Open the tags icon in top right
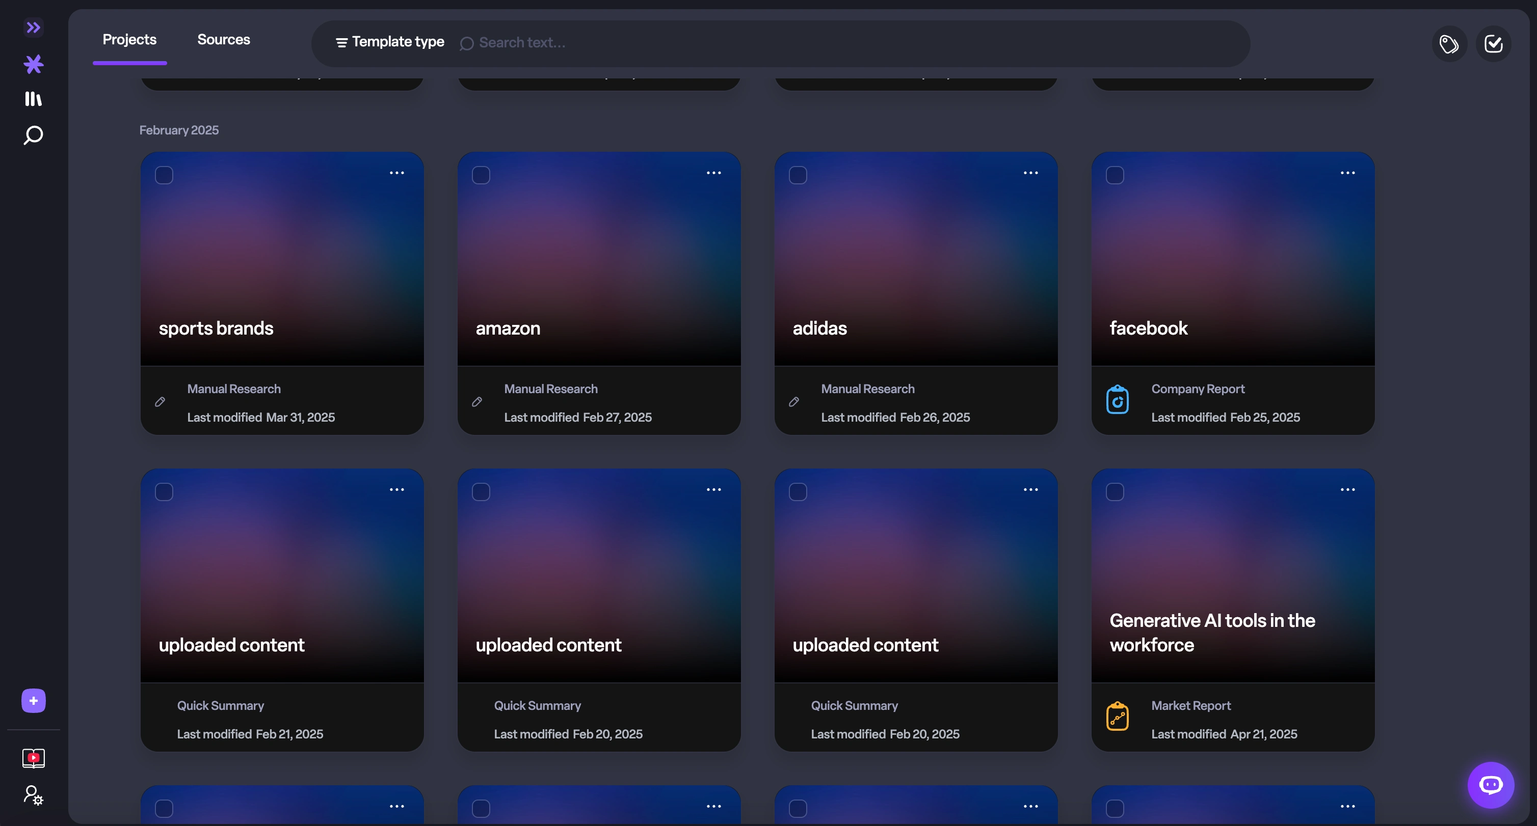The height and width of the screenshot is (826, 1537). click(1449, 43)
